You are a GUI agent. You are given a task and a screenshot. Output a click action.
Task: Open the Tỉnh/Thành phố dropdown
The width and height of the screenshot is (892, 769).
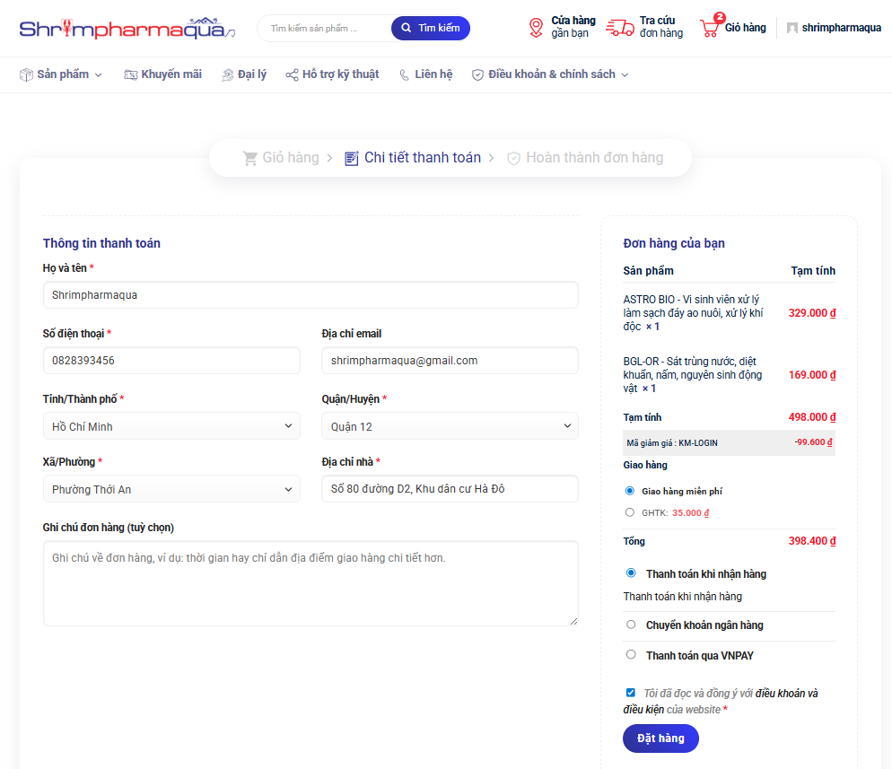[171, 426]
